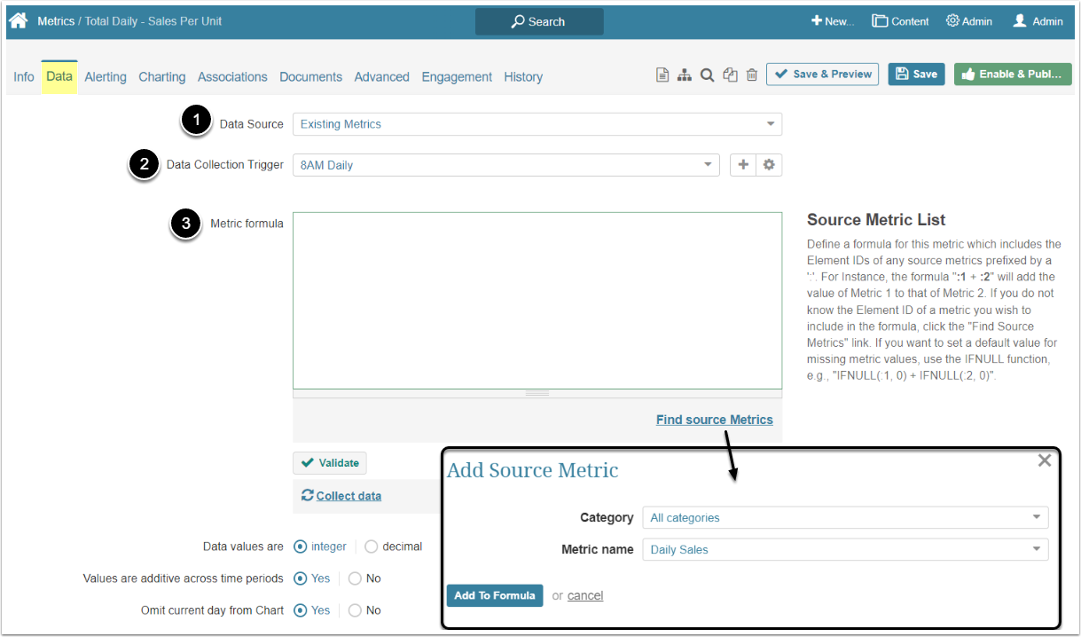The image size is (1081, 637).
Task: Click the document page icon in toolbar
Action: [662, 75]
